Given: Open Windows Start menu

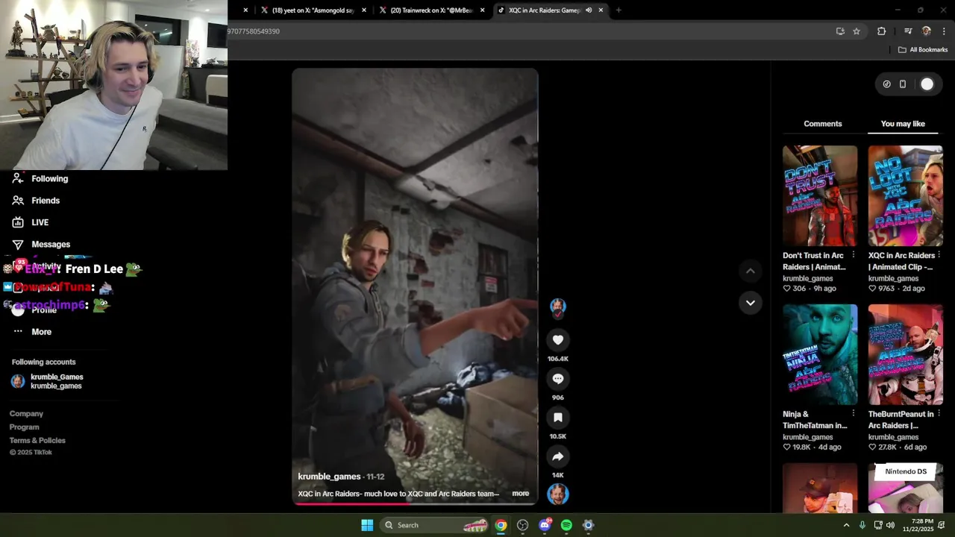Looking at the screenshot, I should click(367, 525).
